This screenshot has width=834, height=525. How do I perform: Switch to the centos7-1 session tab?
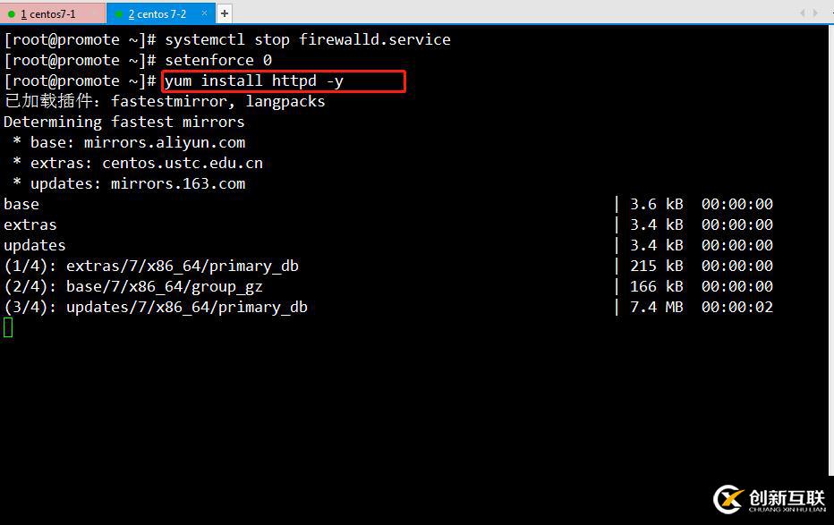52,13
